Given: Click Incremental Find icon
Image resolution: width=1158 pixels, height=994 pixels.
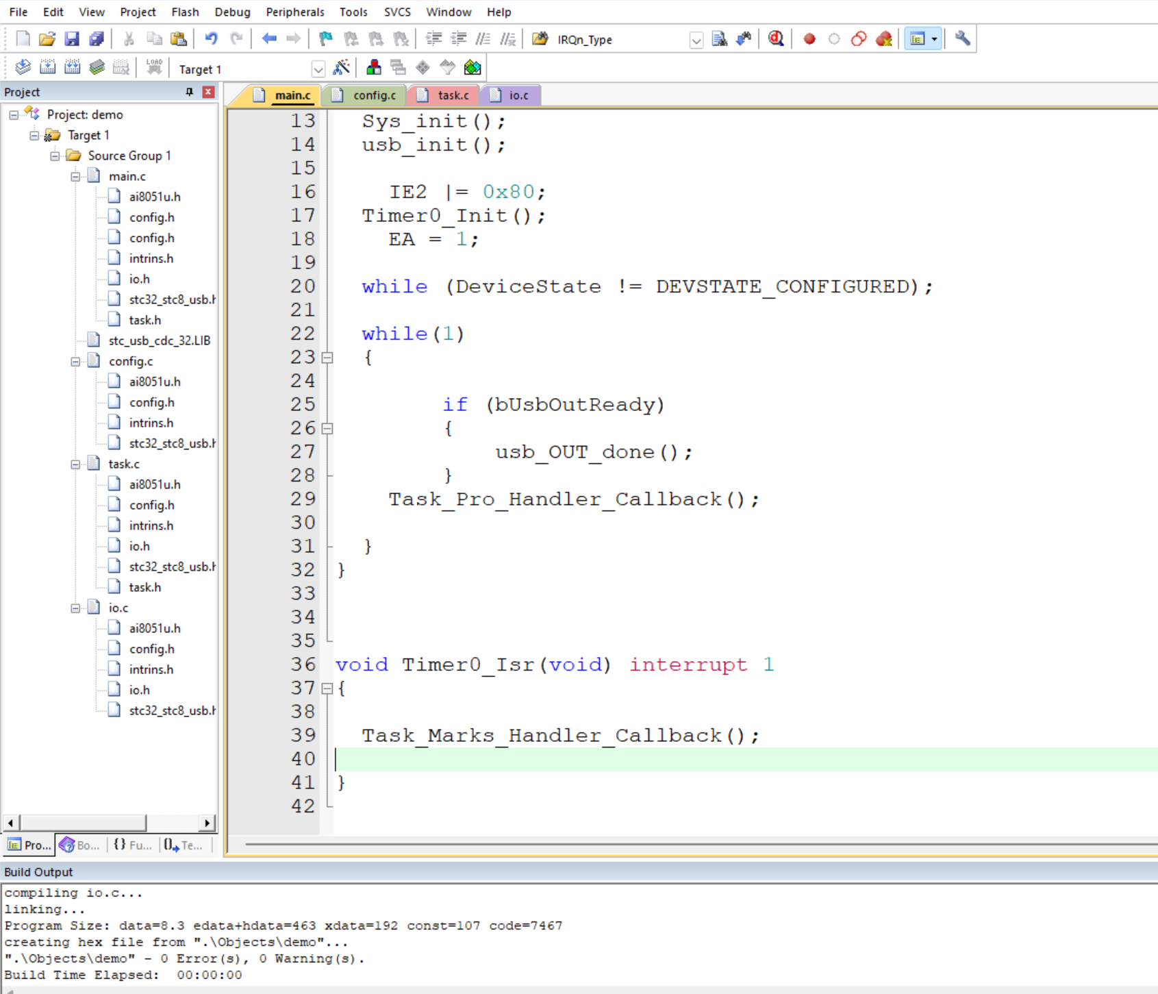Looking at the screenshot, I should coord(744,39).
